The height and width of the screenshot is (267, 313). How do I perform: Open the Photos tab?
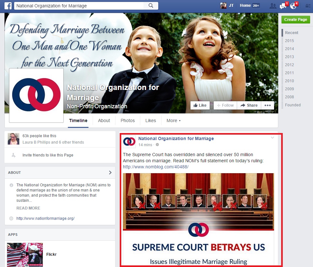click(x=128, y=120)
